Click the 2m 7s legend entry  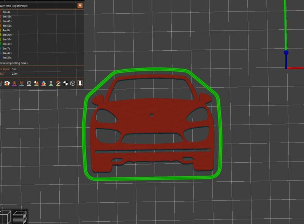(x=5, y=48)
